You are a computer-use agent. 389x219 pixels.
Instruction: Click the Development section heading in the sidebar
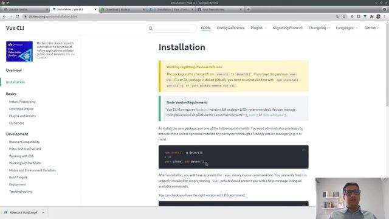coord(17,134)
